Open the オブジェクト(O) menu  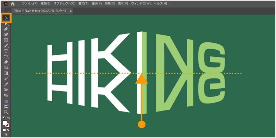click(64, 4)
